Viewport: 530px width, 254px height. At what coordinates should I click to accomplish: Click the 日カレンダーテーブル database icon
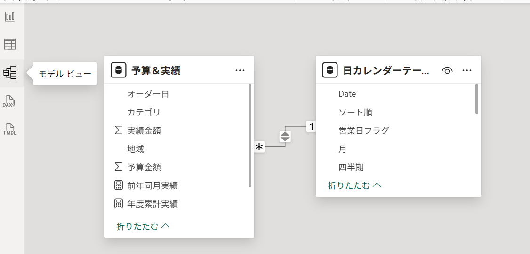click(x=330, y=70)
